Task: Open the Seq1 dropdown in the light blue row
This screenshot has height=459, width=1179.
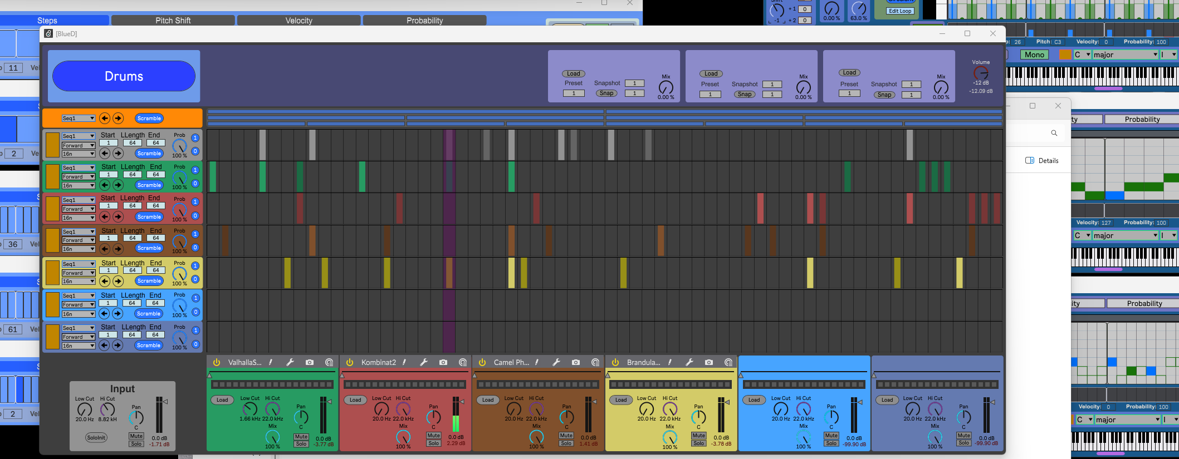Action: point(79,296)
